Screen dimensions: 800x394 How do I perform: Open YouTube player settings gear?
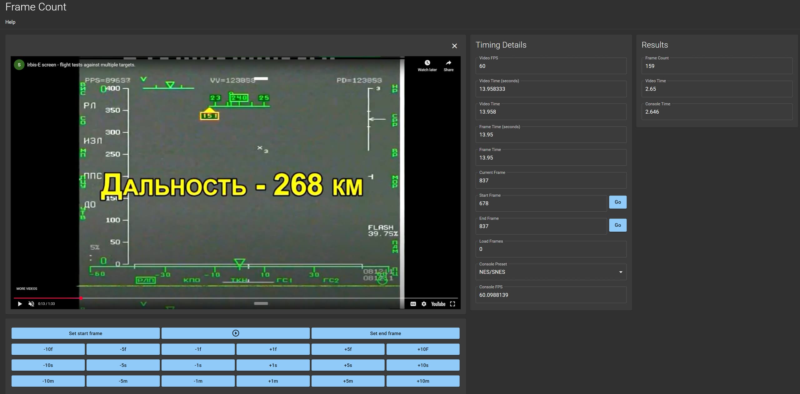click(x=424, y=304)
